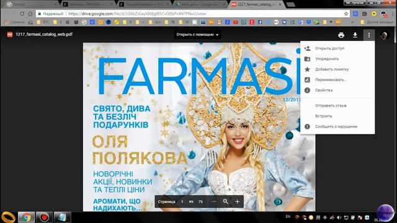Image resolution: width=397 pixels, height=223 pixels.
Task: Open a new Chrome tab
Action: pyautogui.click(x=291, y=4)
